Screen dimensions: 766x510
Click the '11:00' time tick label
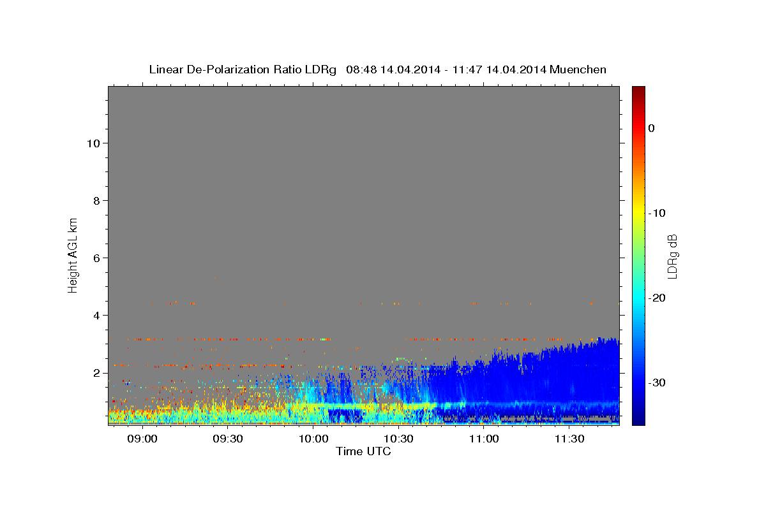tap(484, 439)
